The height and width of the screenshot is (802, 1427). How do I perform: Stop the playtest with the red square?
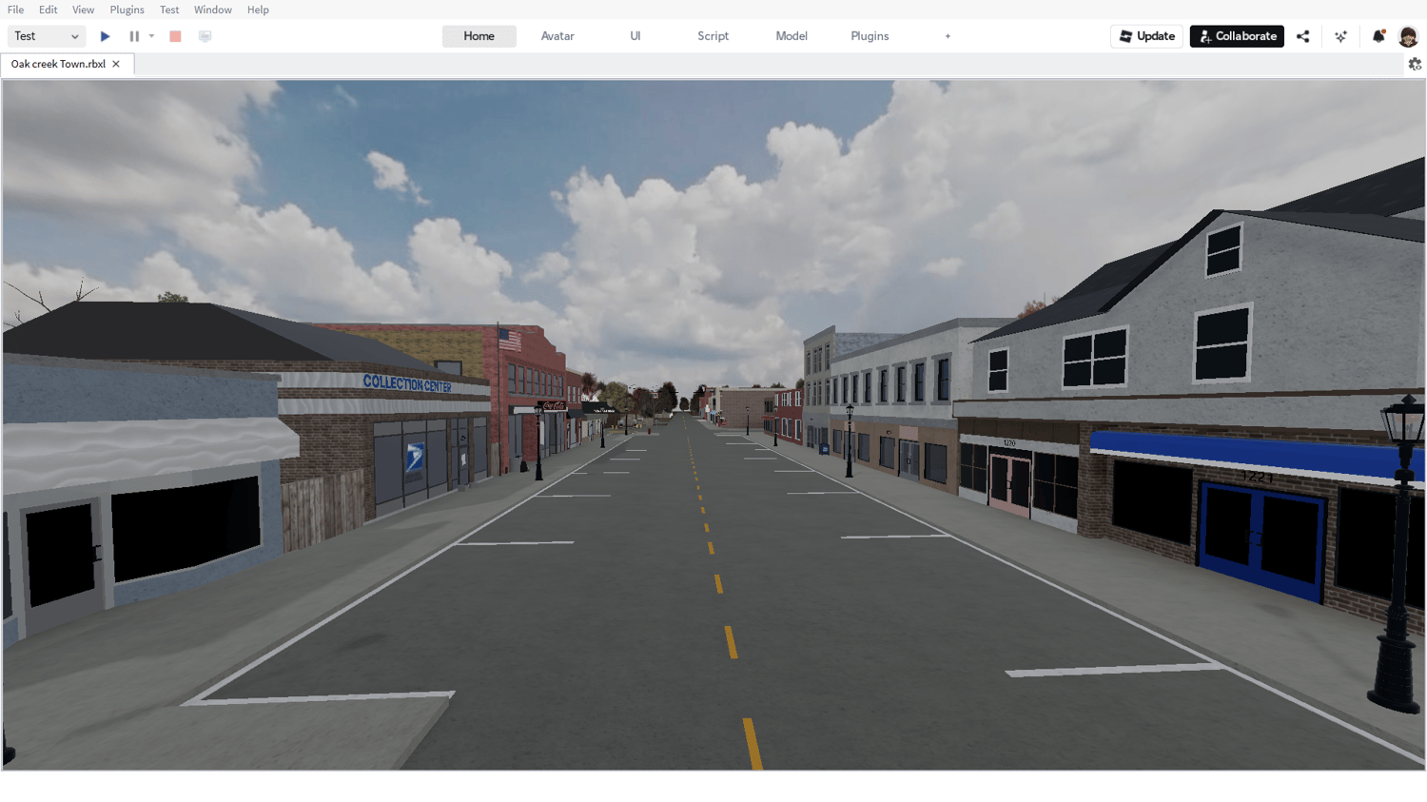click(175, 35)
